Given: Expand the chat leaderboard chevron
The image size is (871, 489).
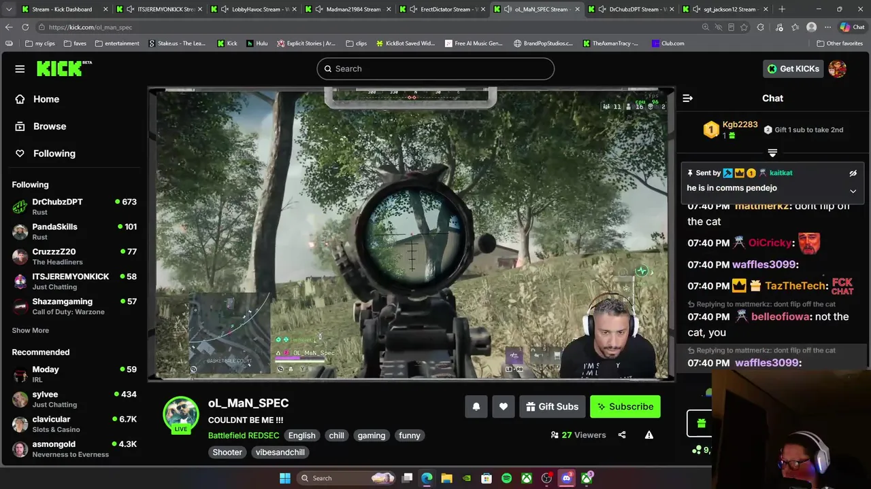Looking at the screenshot, I should point(772,153).
